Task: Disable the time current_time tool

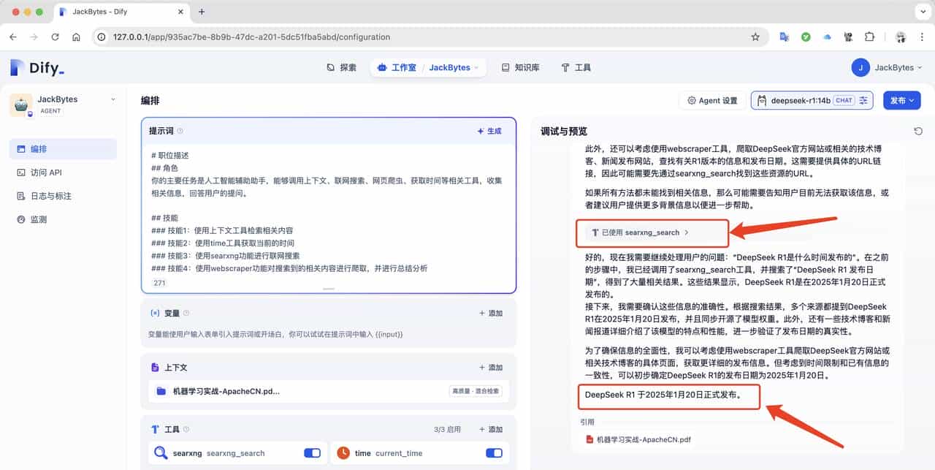Action: [495, 452]
